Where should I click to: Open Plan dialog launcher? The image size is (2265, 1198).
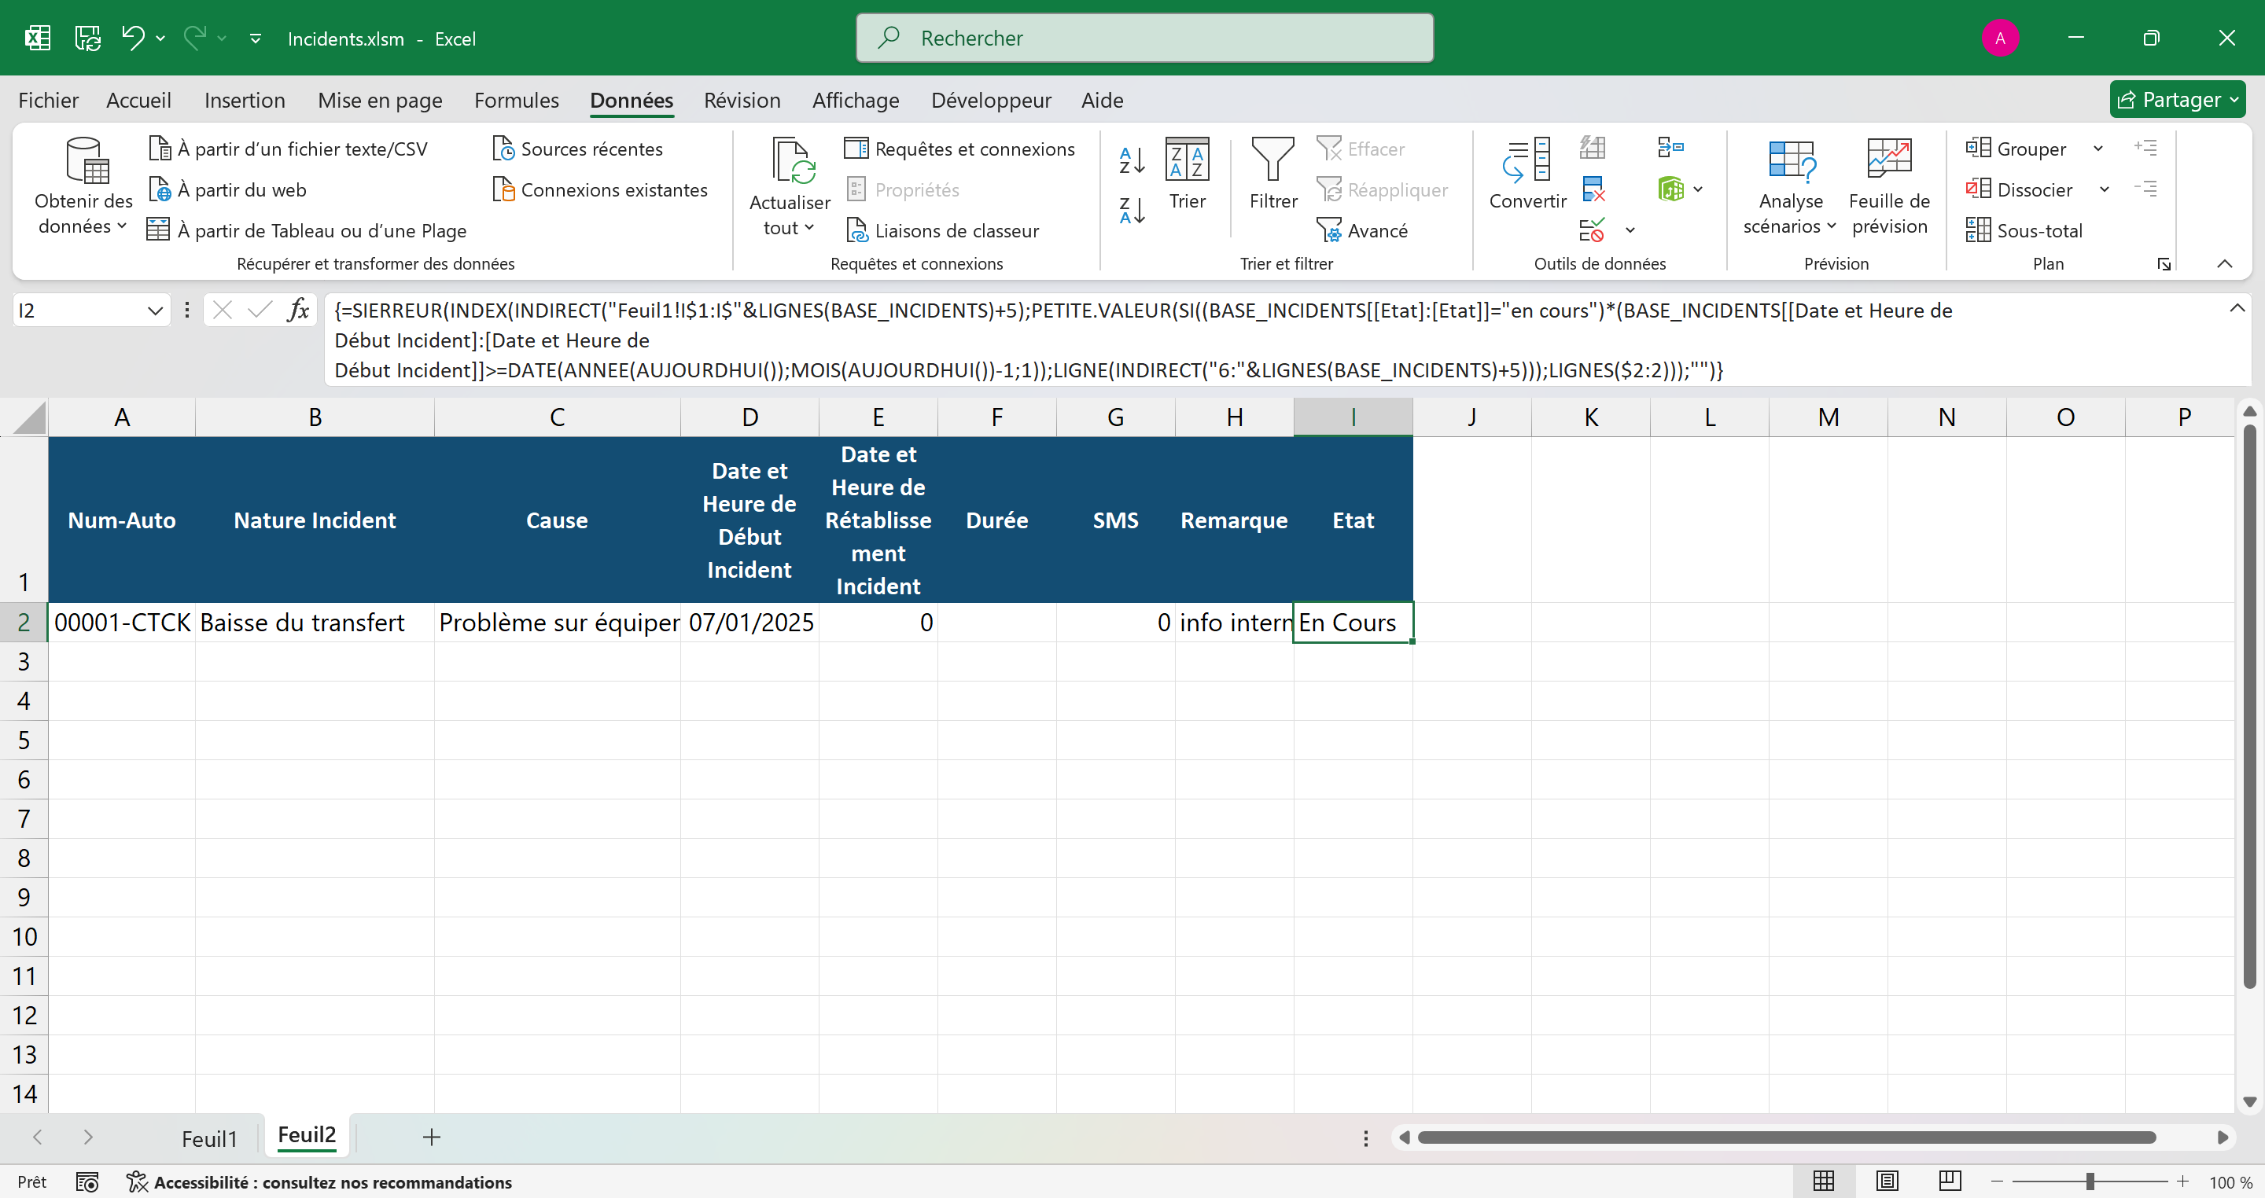pyautogui.click(x=2164, y=263)
